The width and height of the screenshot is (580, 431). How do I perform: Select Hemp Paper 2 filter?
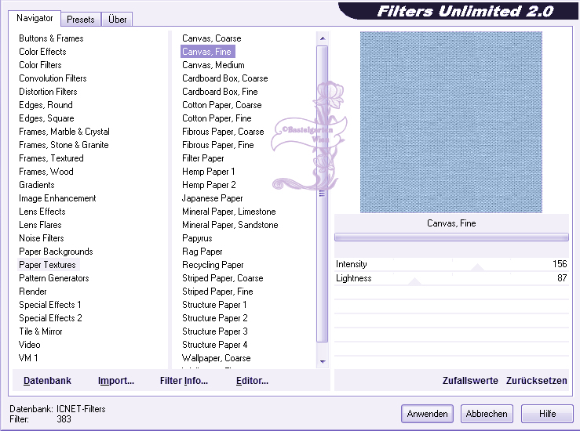pos(209,185)
